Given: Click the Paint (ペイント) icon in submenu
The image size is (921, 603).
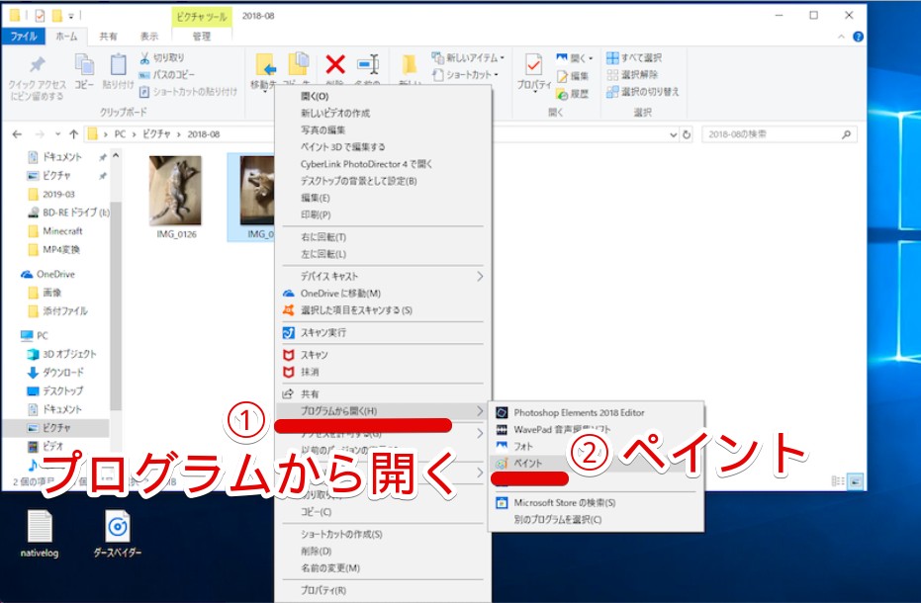Looking at the screenshot, I should 502,464.
